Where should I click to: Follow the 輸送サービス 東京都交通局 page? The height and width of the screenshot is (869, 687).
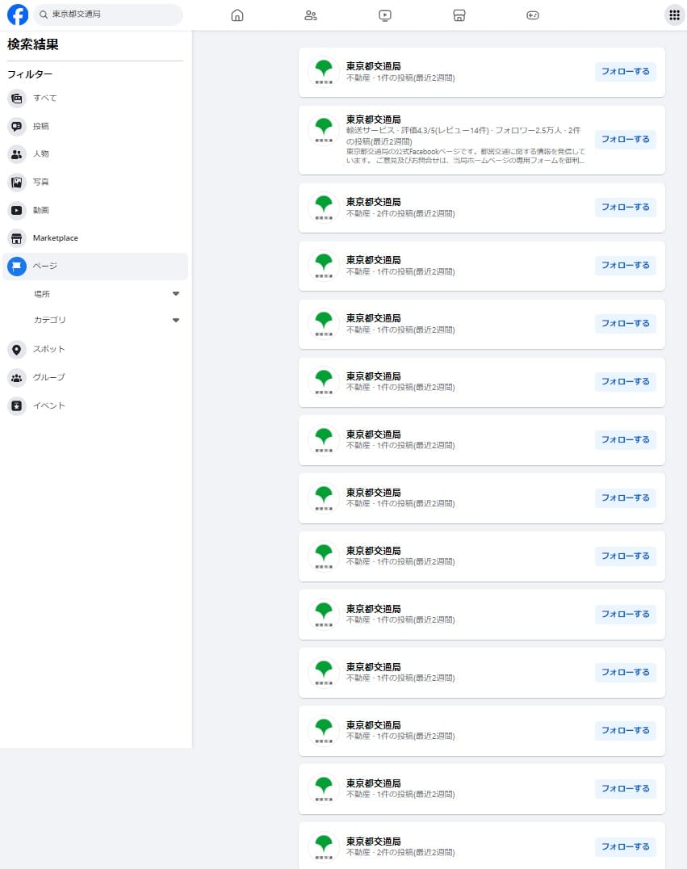[x=626, y=139]
